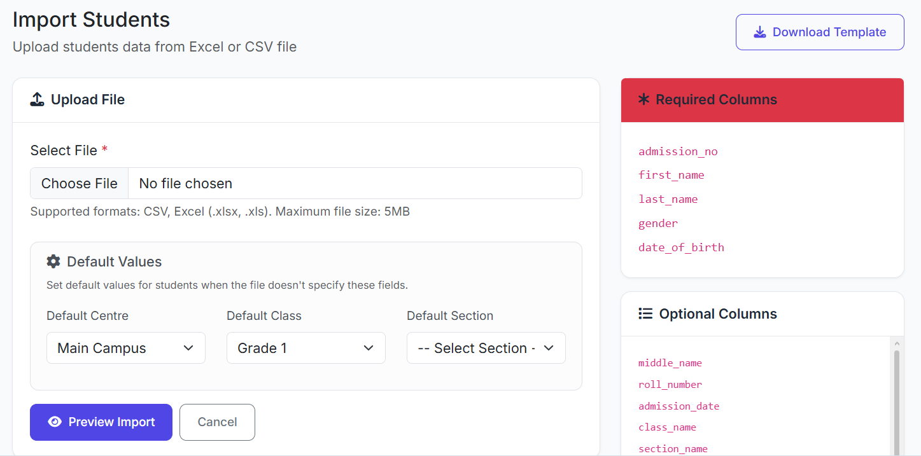Image resolution: width=921 pixels, height=456 pixels.
Task: Click the Download Template button
Action: (820, 32)
